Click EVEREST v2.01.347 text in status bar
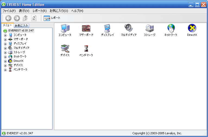This screenshot has height=137, width=208. (20, 133)
